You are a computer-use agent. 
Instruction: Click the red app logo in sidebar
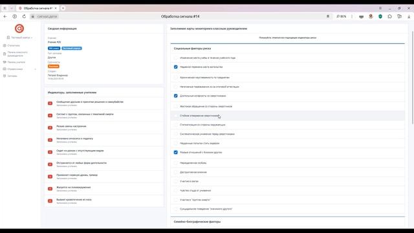(19, 28)
